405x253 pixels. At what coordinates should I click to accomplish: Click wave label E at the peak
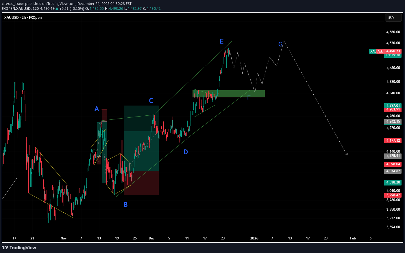pos(221,41)
